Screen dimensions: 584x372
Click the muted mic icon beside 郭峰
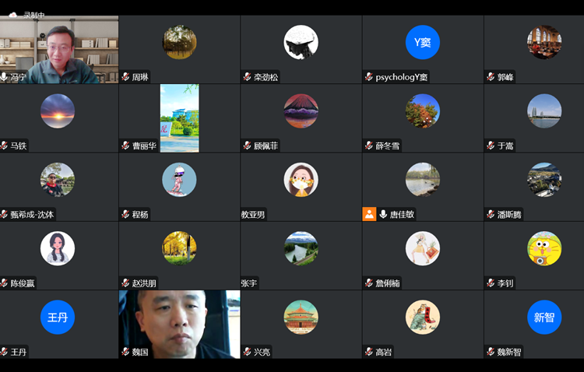coord(491,77)
